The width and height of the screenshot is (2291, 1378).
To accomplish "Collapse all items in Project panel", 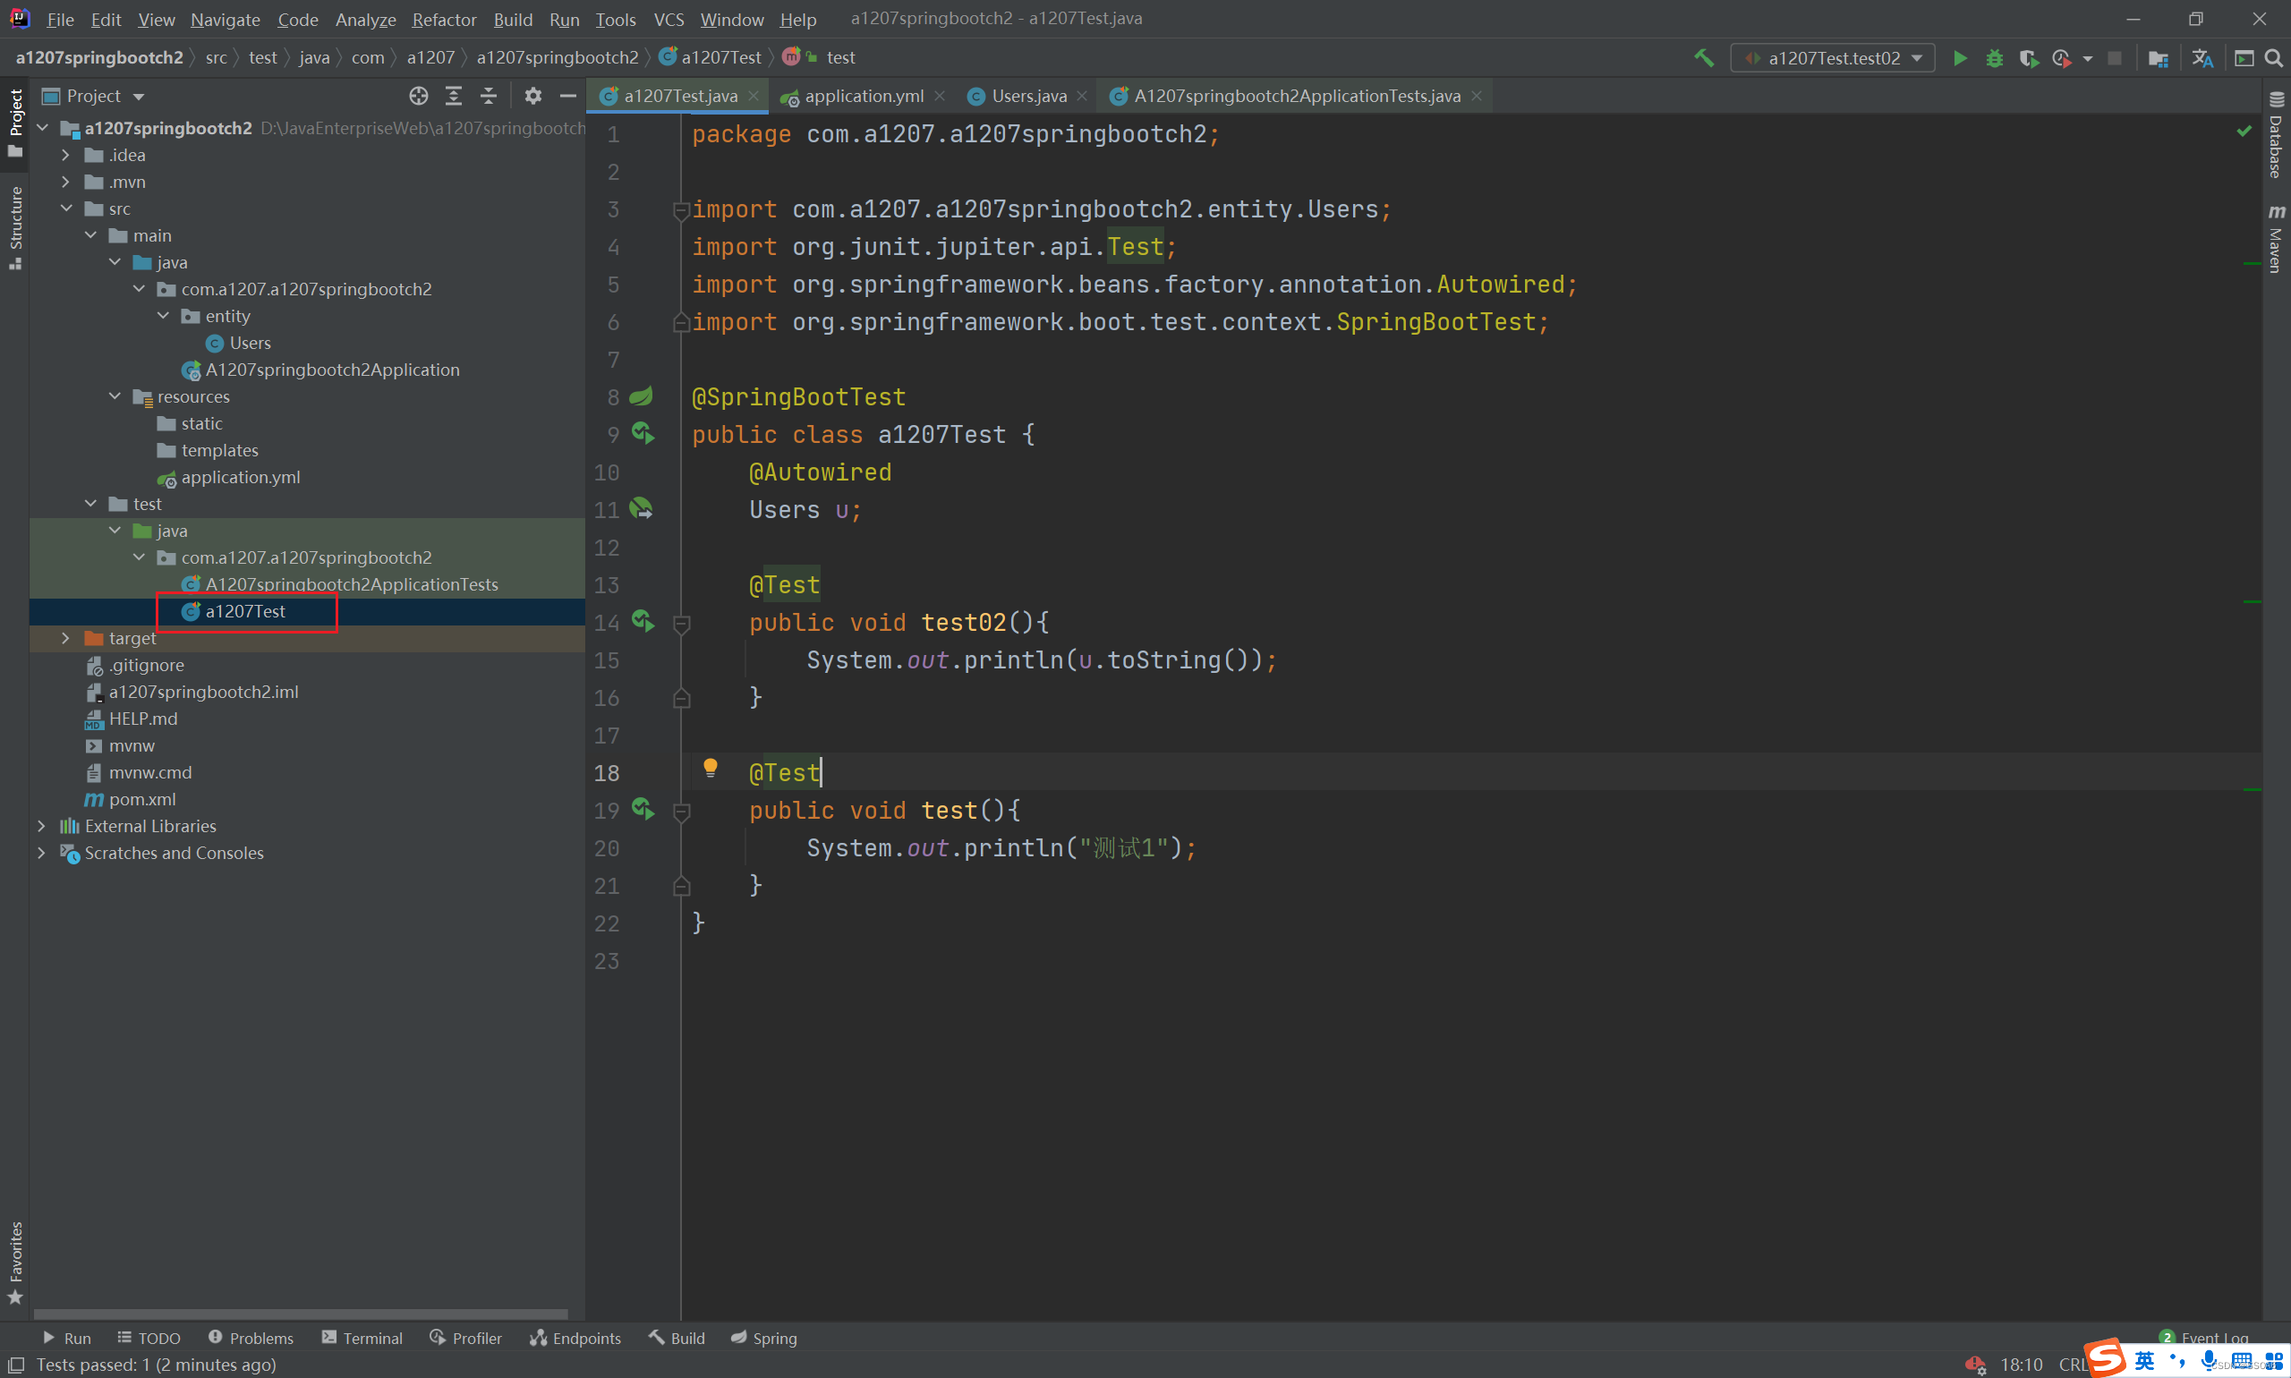I will [x=488, y=96].
